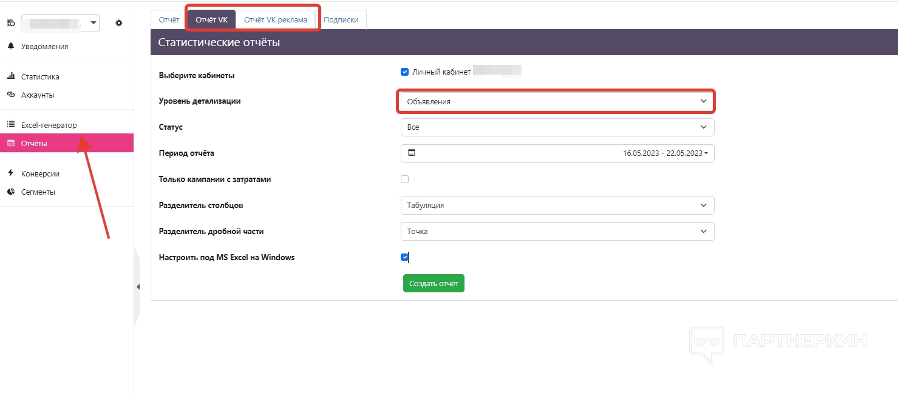Open the Отчёты section in the sidebar
This screenshot has width=898, height=396.
[34, 144]
